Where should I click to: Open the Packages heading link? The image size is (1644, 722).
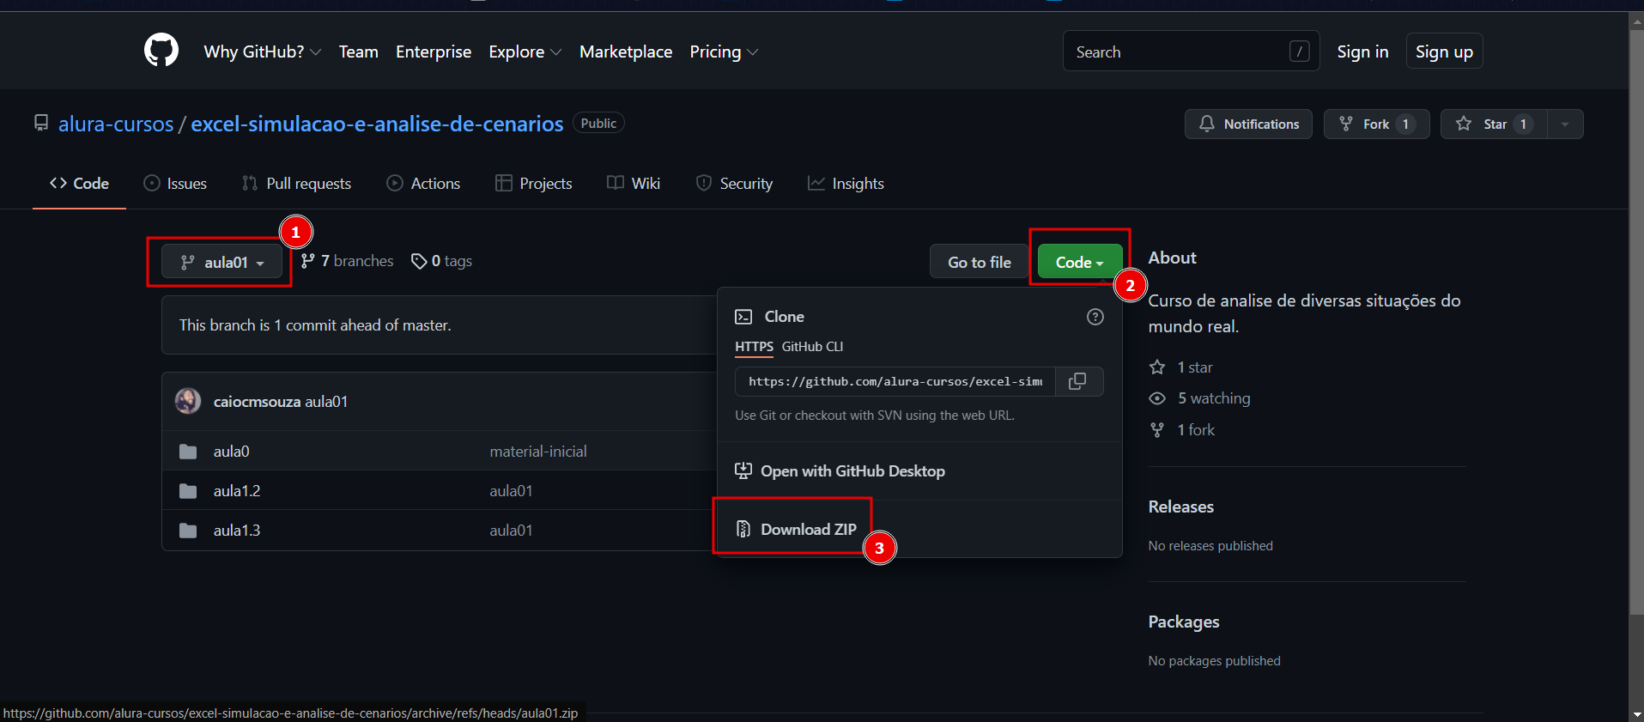(x=1184, y=622)
